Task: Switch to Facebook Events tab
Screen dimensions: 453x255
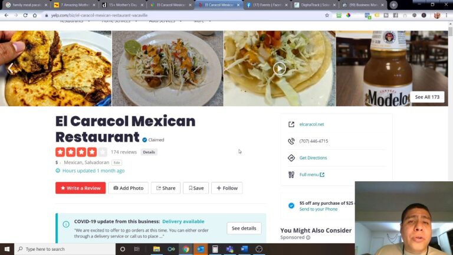Action: click(267, 5)
